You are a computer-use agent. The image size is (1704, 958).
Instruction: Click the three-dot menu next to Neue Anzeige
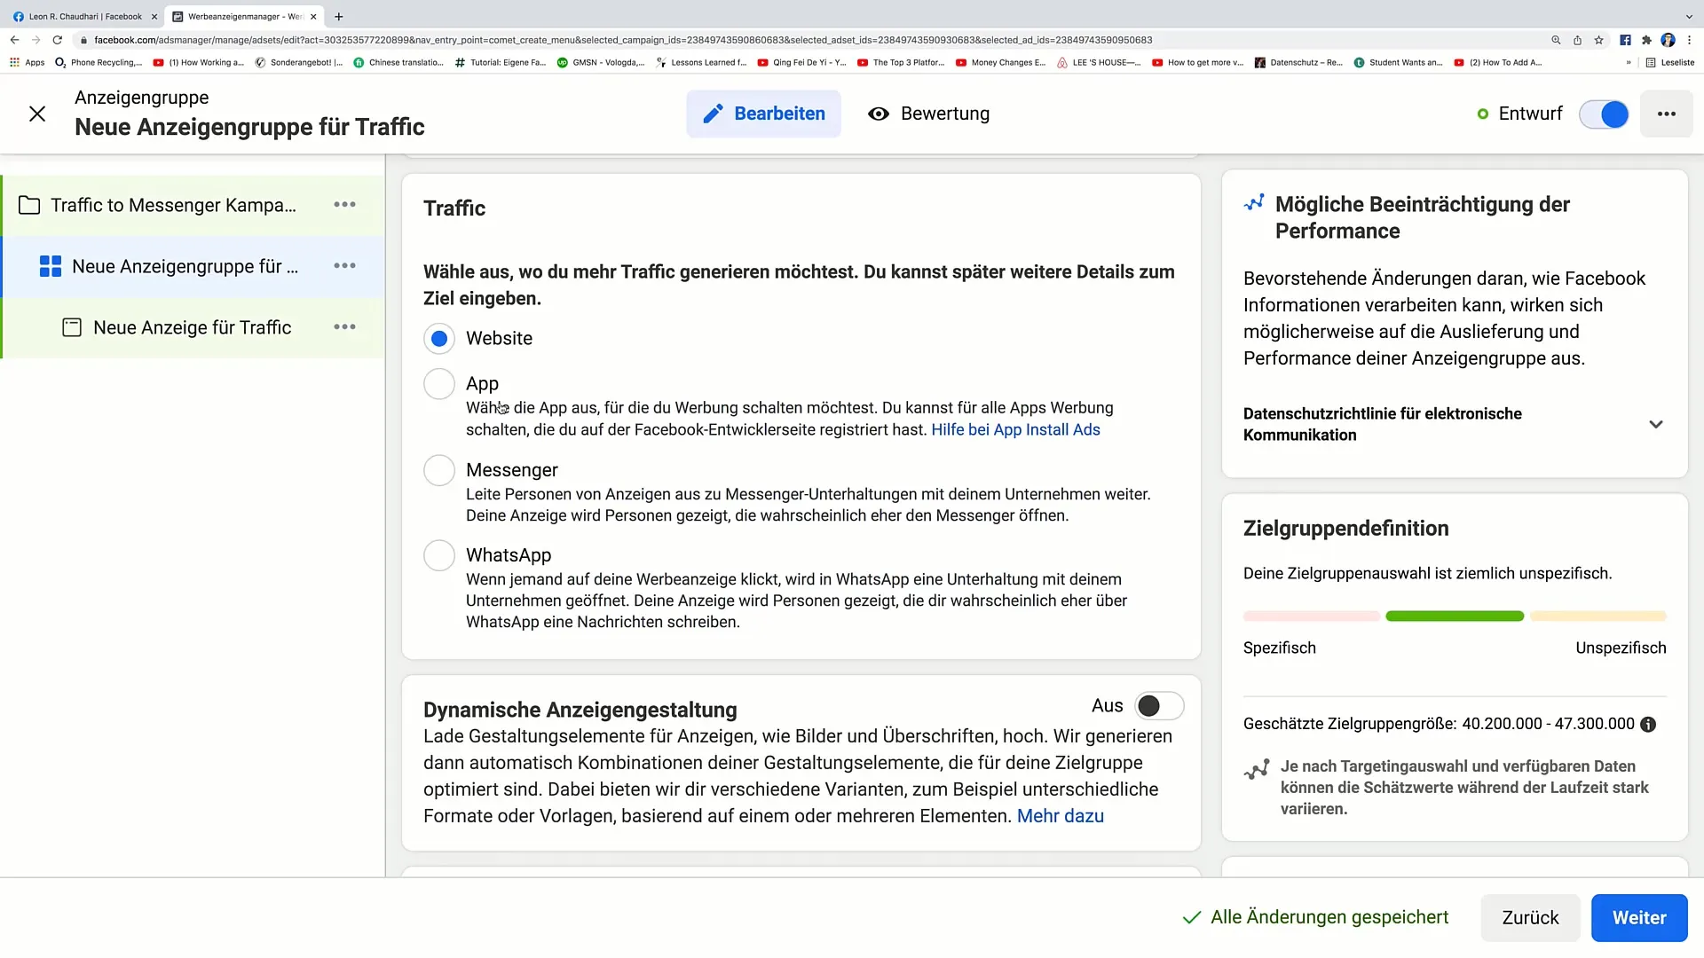(x=346, y=327)
